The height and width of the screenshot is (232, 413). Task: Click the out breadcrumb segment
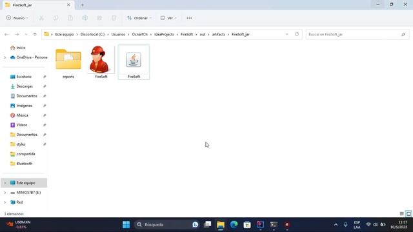point(202,34)
